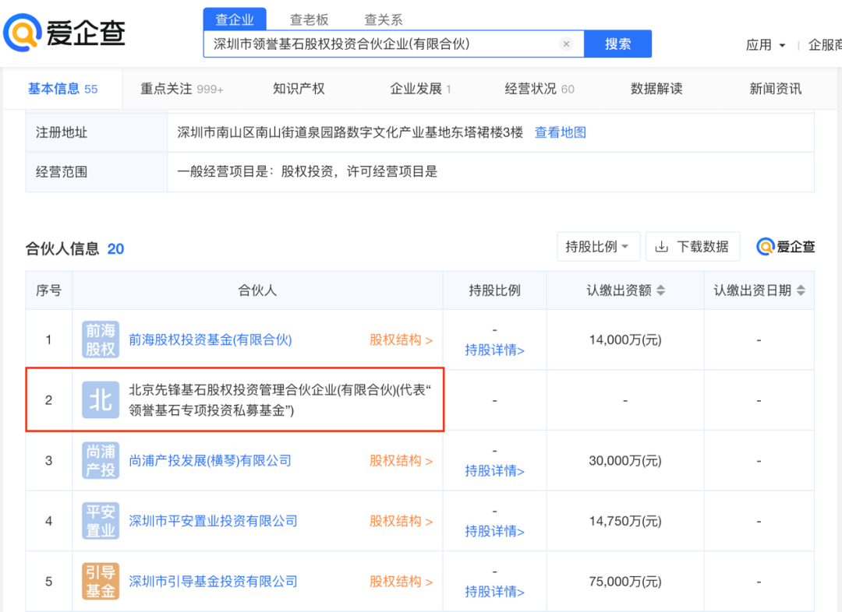This screenshot has width=842, height=612.
Task: Open the 知识产权 tab
Action: point(299,89)
